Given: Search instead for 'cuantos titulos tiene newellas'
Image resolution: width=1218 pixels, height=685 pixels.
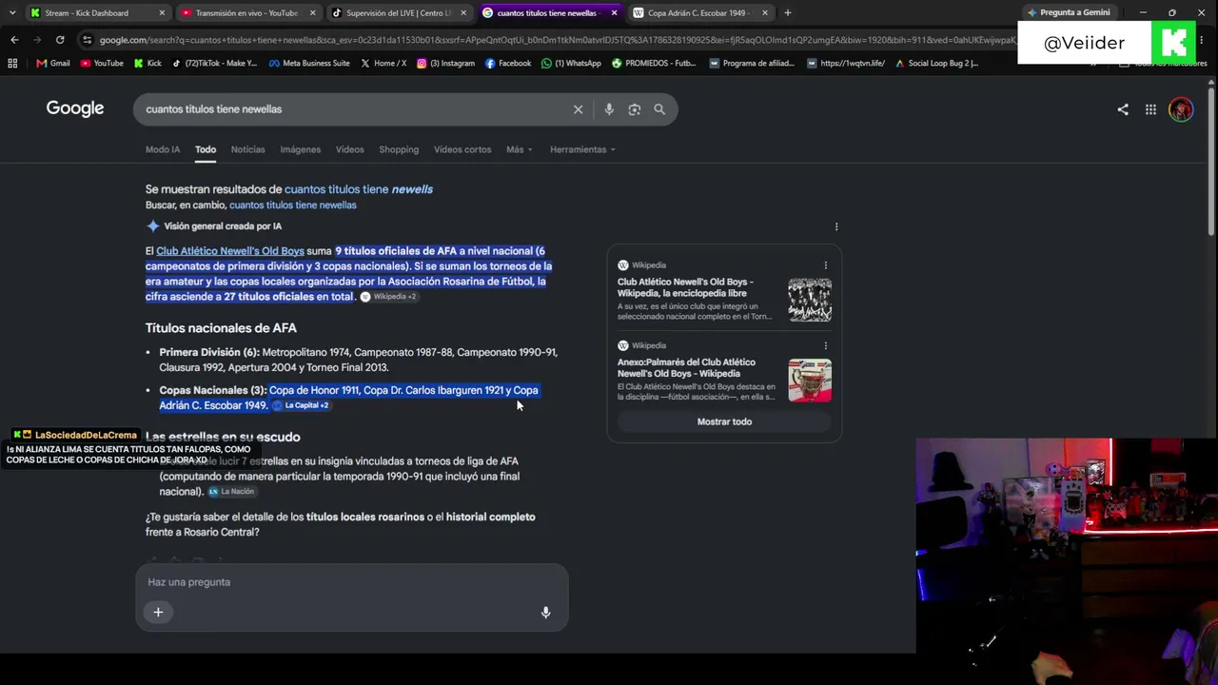Looking at the screenshot, I should (x=293, y=205).
